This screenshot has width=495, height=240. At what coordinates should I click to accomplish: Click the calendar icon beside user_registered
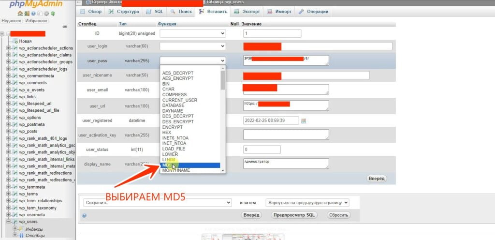304,120
